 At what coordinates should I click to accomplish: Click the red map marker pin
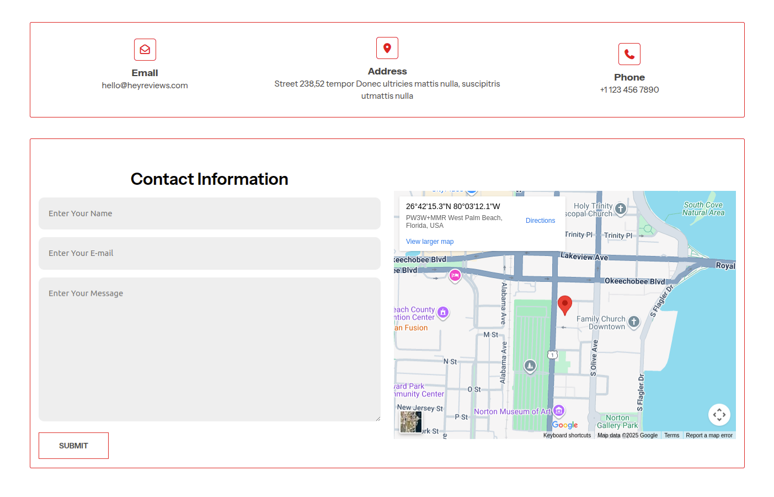coord(564,304)
